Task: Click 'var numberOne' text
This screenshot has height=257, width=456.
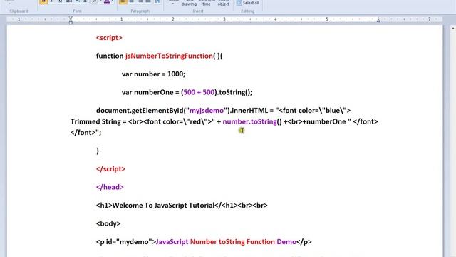Action: tap(147, 92)
